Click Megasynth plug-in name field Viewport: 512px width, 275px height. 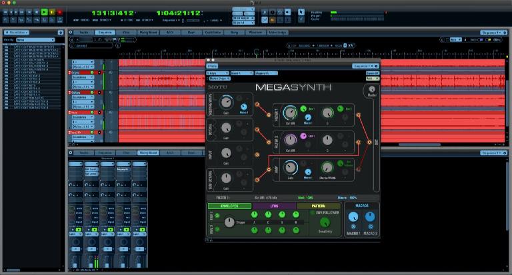(x=266, y=73)
